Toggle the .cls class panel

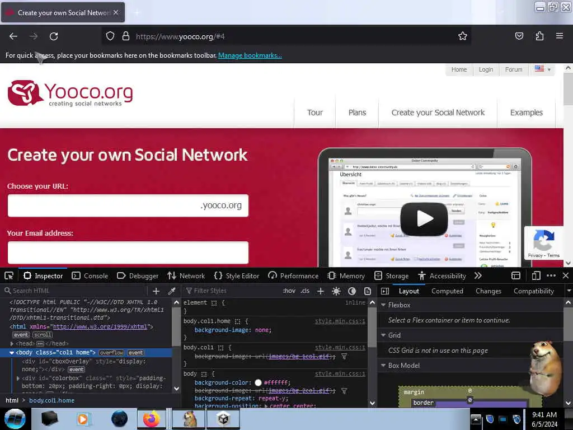pos(305,291)
